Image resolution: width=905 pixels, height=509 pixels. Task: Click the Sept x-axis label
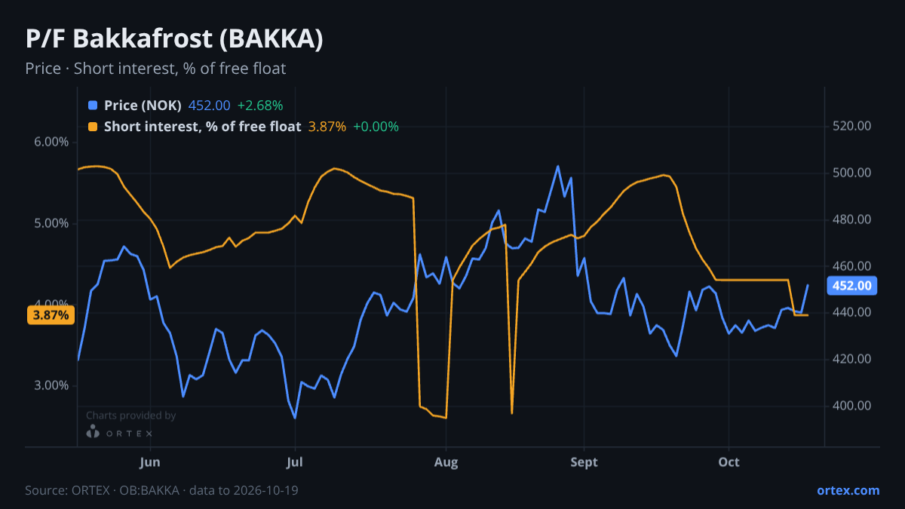[x=584, y=461]
